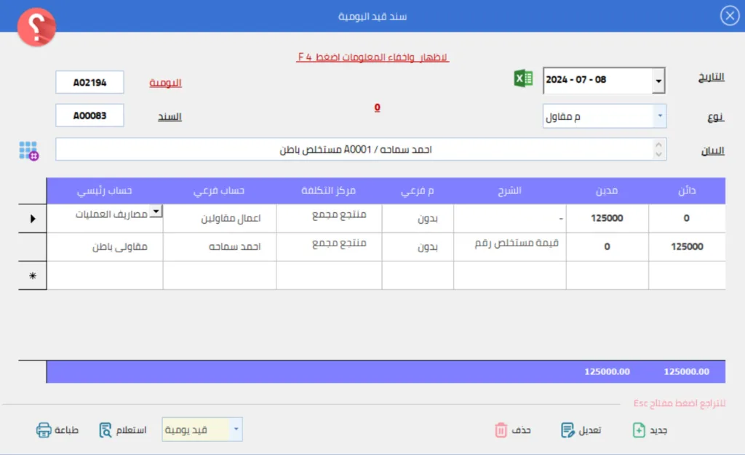The image size is (745, 455).
Task: Click the edit (تعديل) pencil icon
Action: pos(568,430)
